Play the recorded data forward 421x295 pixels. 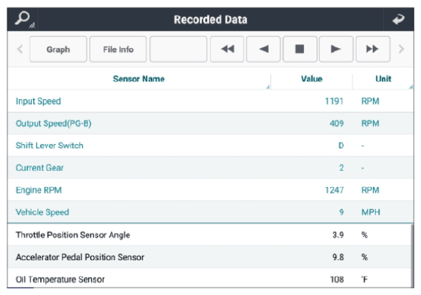pos(336,50)
